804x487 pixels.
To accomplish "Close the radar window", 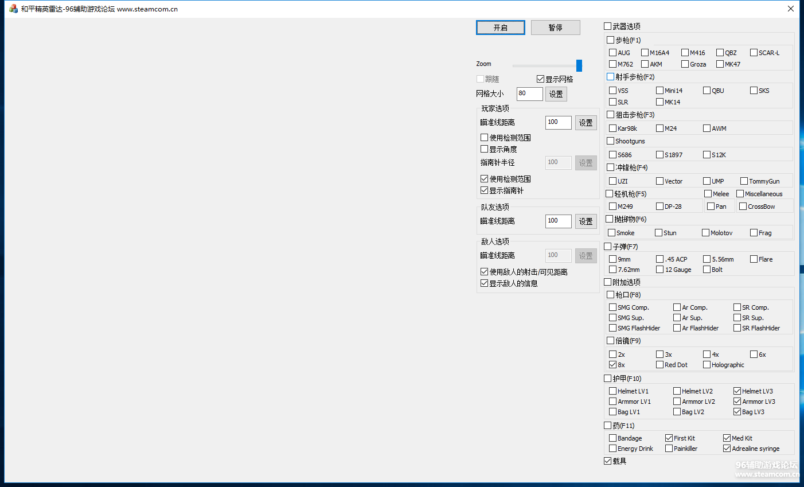I will [790, 9].
